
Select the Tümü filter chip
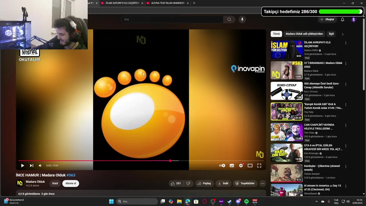[276, 34]
